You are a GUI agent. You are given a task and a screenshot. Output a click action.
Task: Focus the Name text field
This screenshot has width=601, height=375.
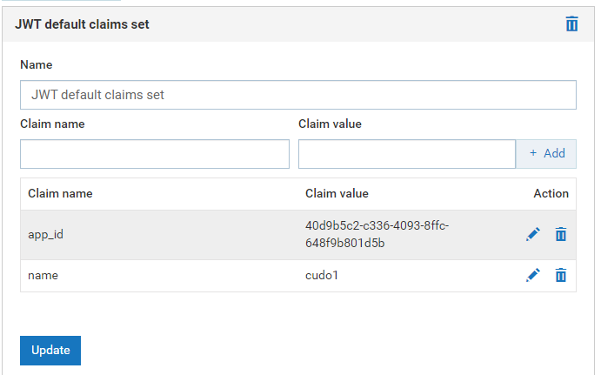point(297,95)
